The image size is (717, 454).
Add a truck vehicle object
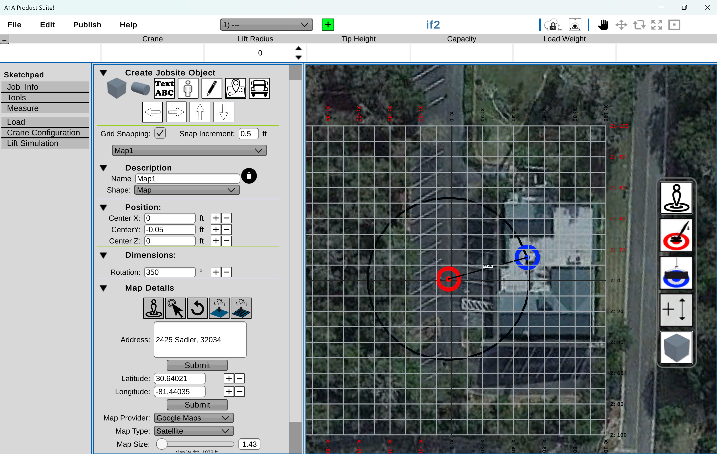click(x=259, y=88)
